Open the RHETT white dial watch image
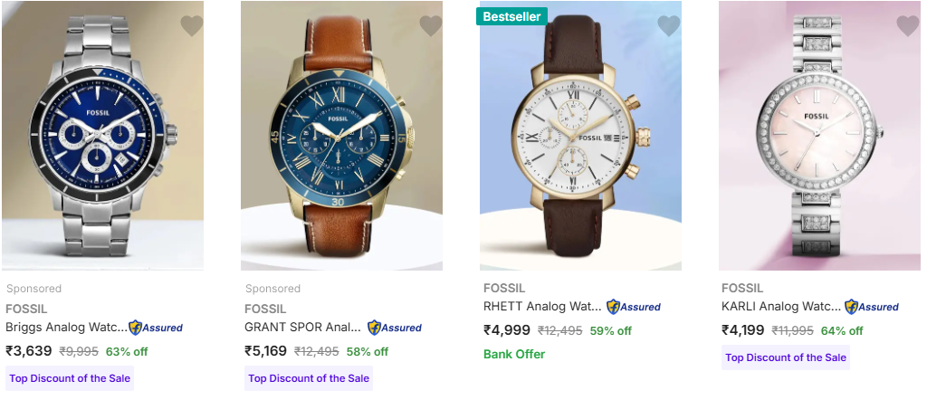 point(580,136)
